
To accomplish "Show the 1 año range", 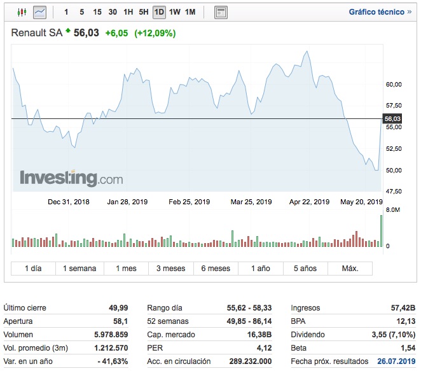I will (261, 269).
